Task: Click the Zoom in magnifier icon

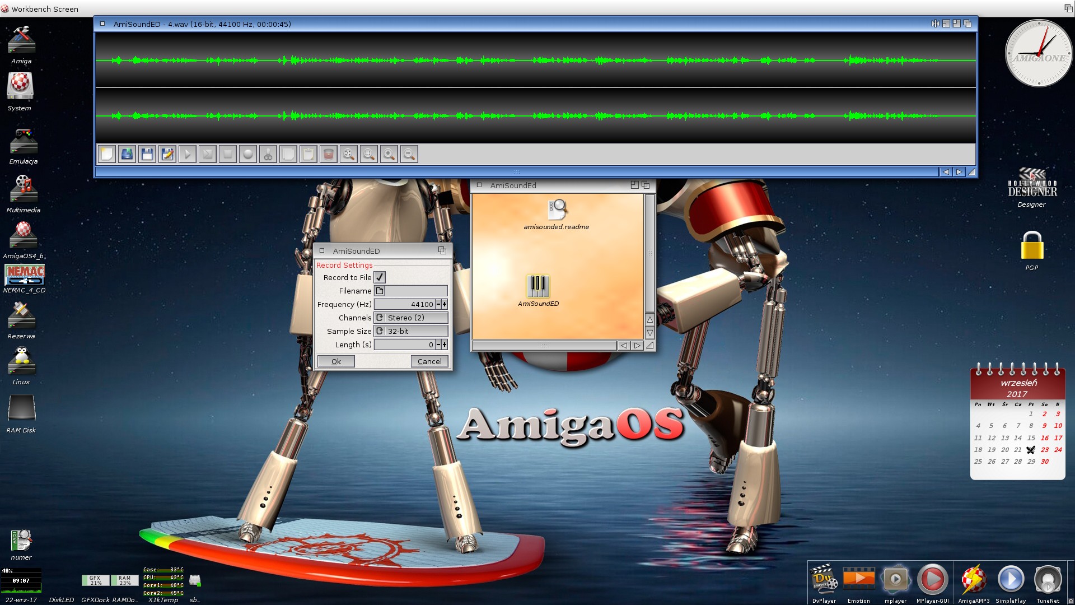Action: 389,154
